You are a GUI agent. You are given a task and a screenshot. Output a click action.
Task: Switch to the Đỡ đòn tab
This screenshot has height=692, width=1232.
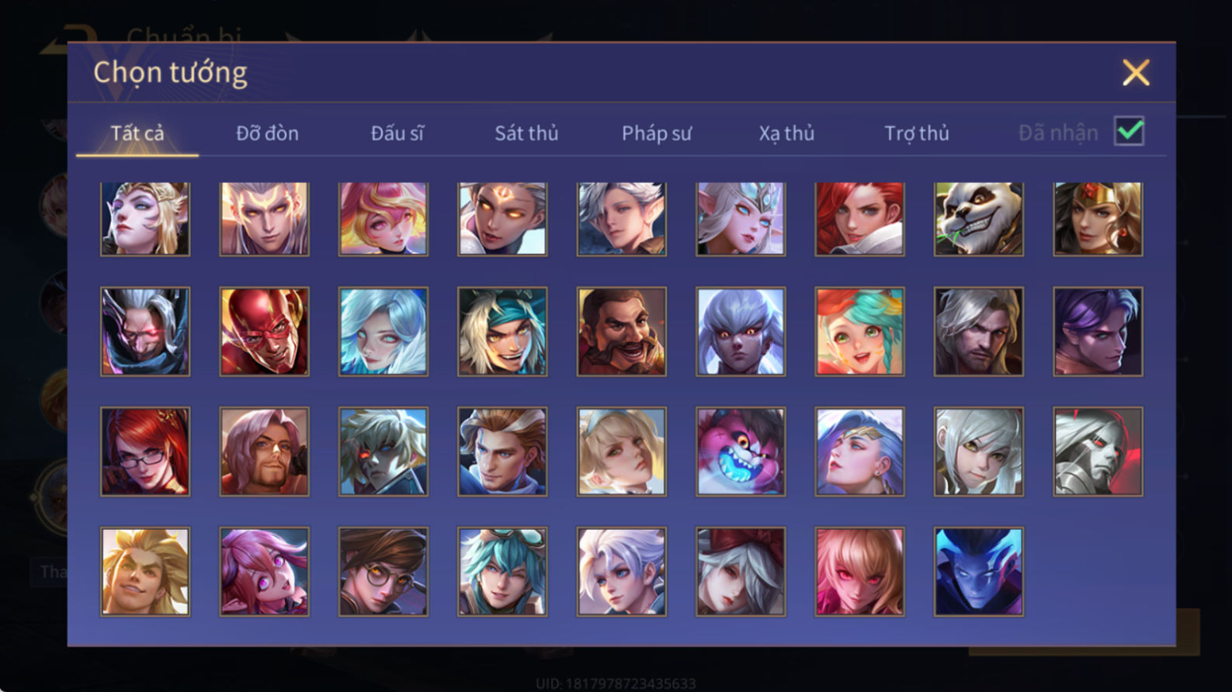(x=267, y=133)
